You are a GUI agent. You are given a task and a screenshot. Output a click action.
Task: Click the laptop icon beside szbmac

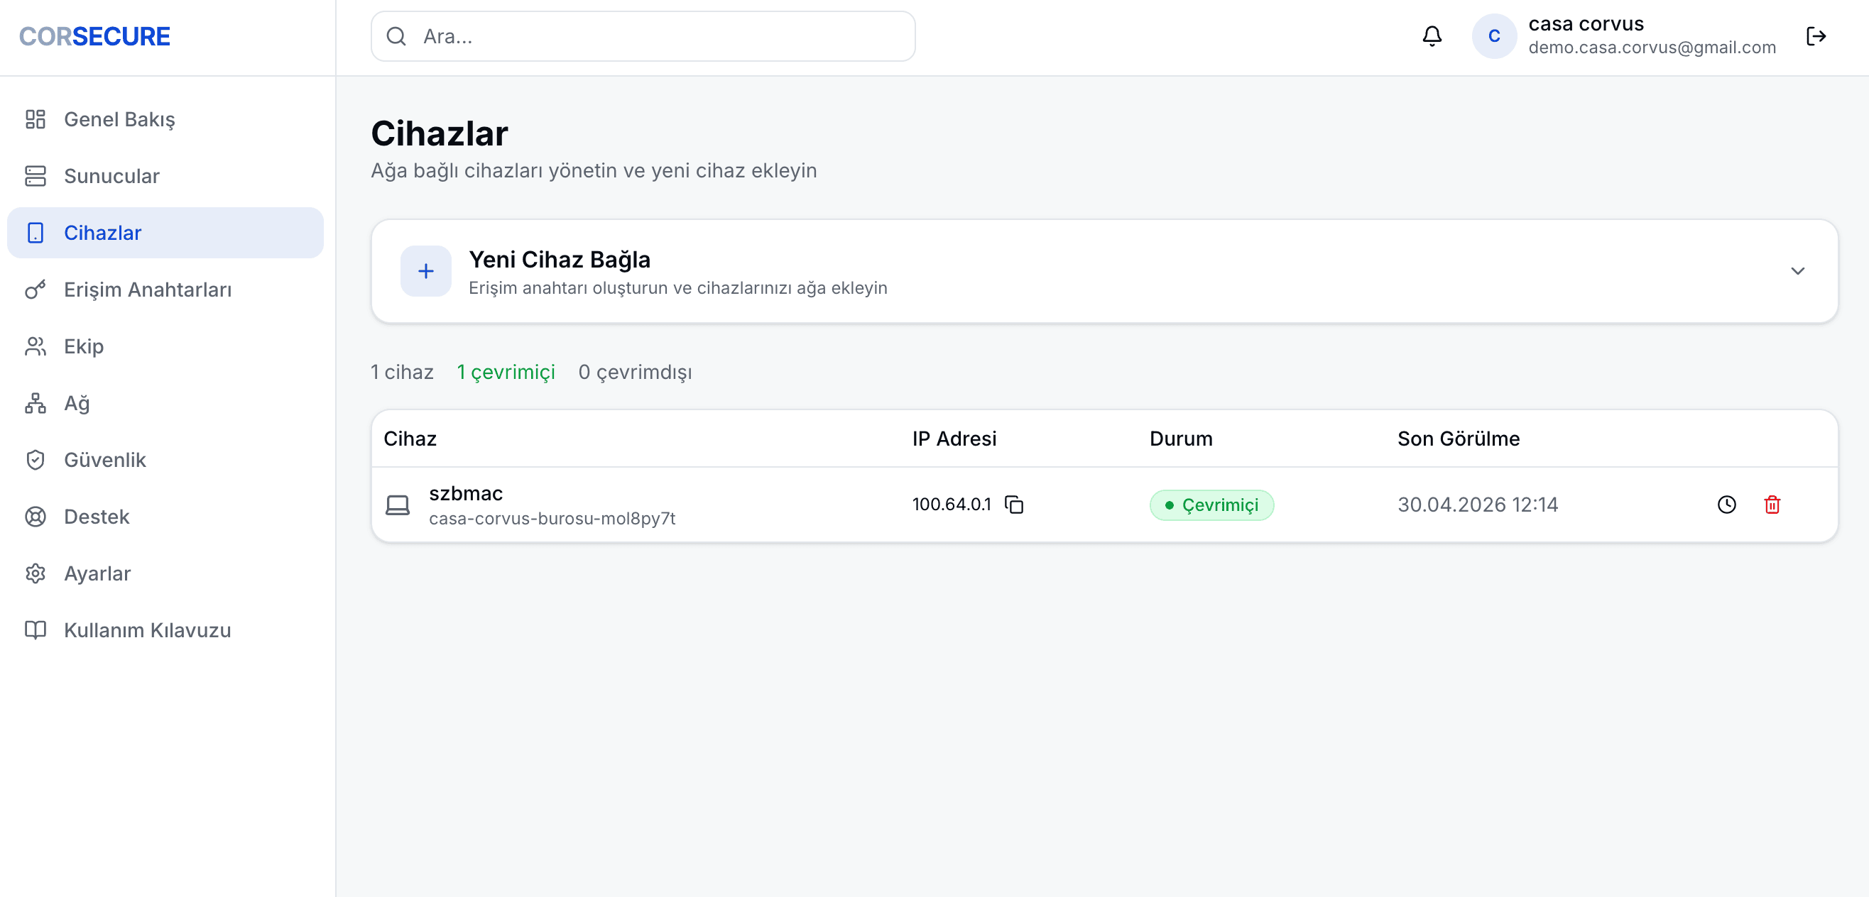point(397,505)
